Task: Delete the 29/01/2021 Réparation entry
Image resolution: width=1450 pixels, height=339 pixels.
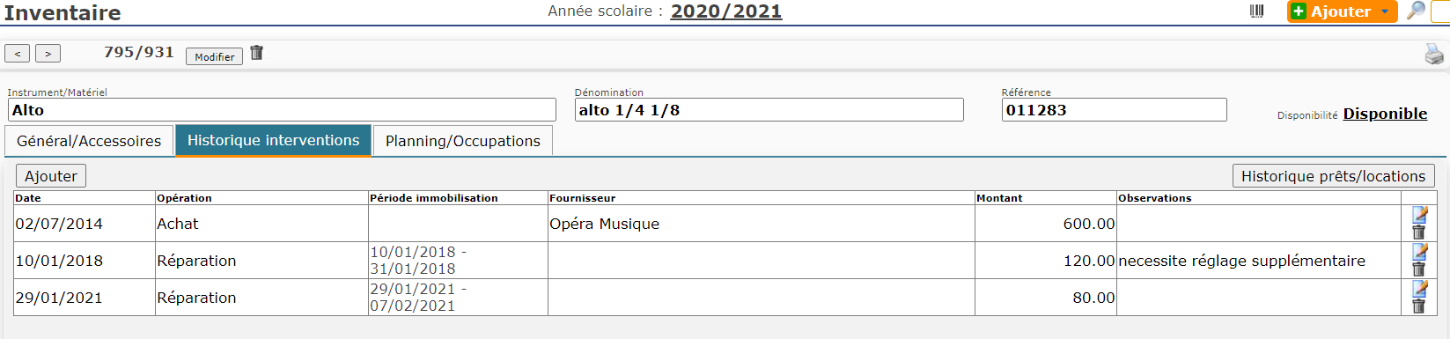Action: (1418, 306)
